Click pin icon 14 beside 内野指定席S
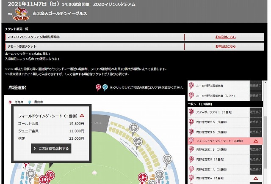Viewport: 271px width, 184px height. tap(191, 160)
